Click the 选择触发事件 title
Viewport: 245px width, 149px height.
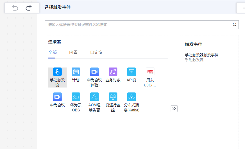[x=58, y=7]
